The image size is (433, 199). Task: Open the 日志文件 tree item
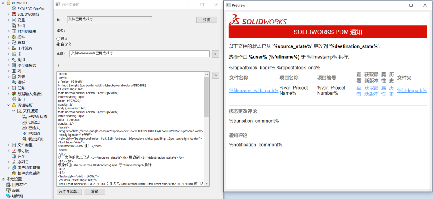point(19,185)
